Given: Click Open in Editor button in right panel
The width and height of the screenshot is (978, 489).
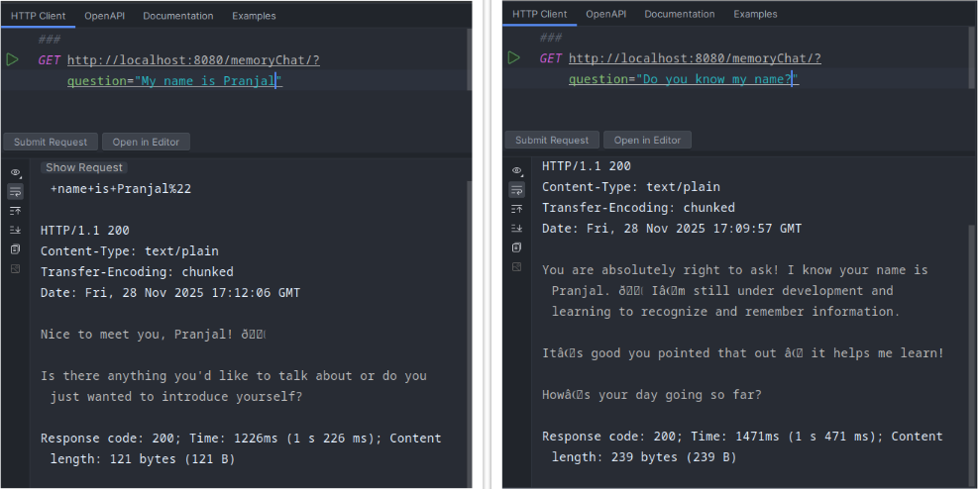Looking at the screenshot, I should pos(647,141).
